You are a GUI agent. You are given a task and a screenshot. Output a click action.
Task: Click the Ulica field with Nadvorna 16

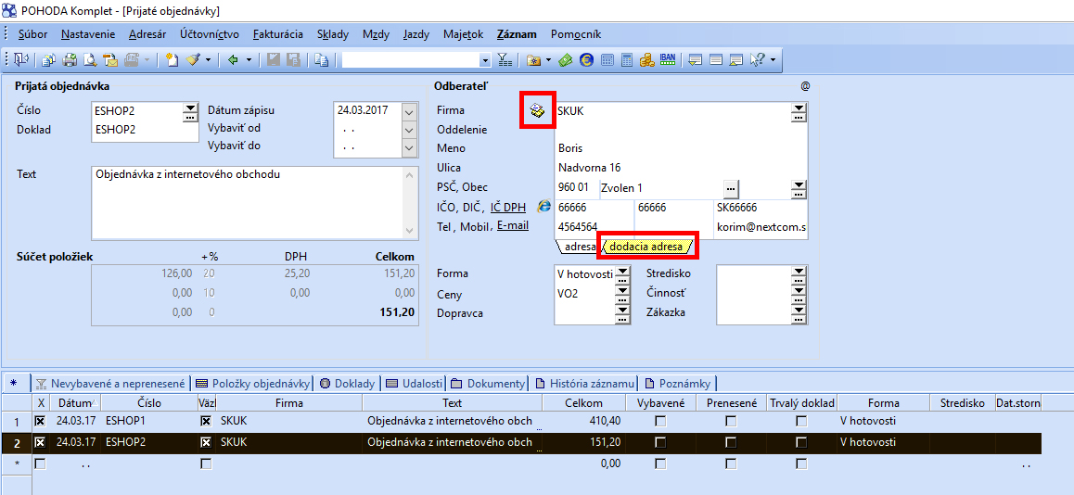(681, 168)
